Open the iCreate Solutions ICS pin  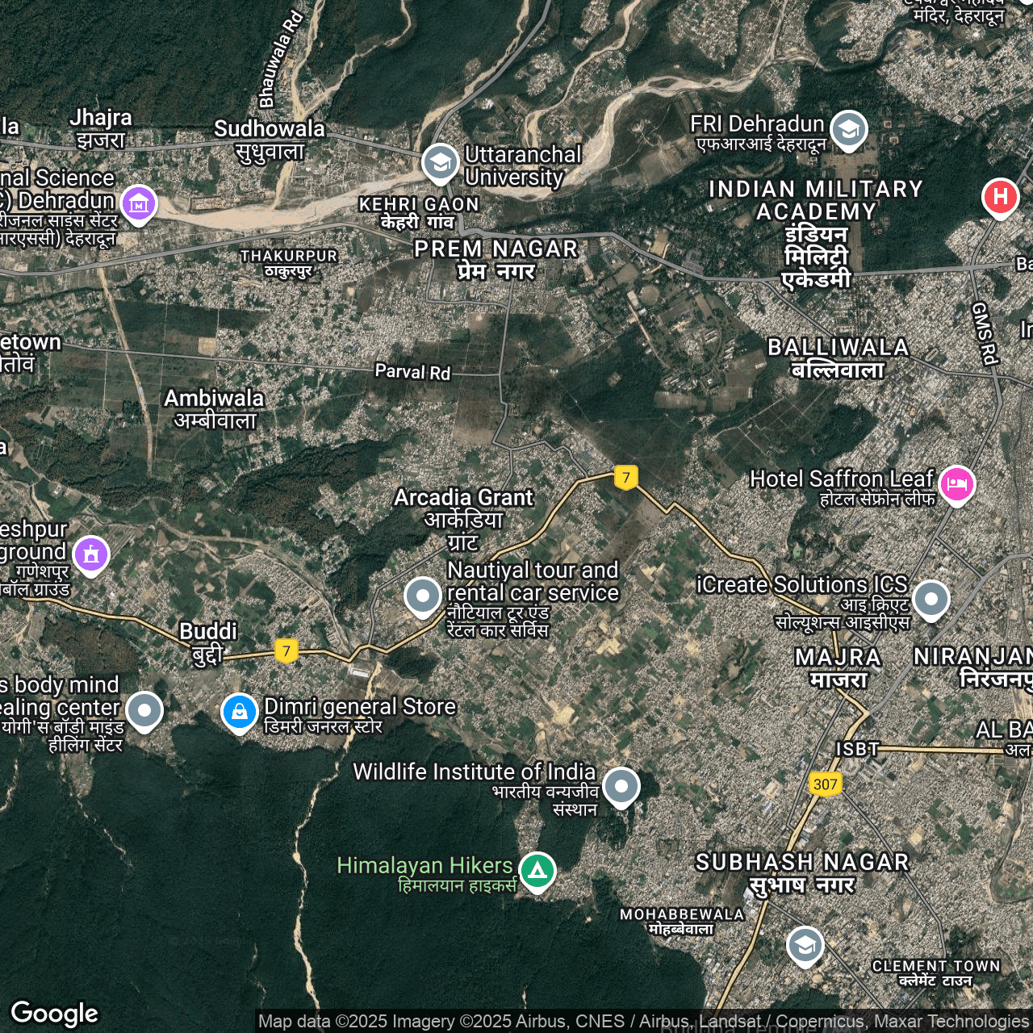(931, 599)
